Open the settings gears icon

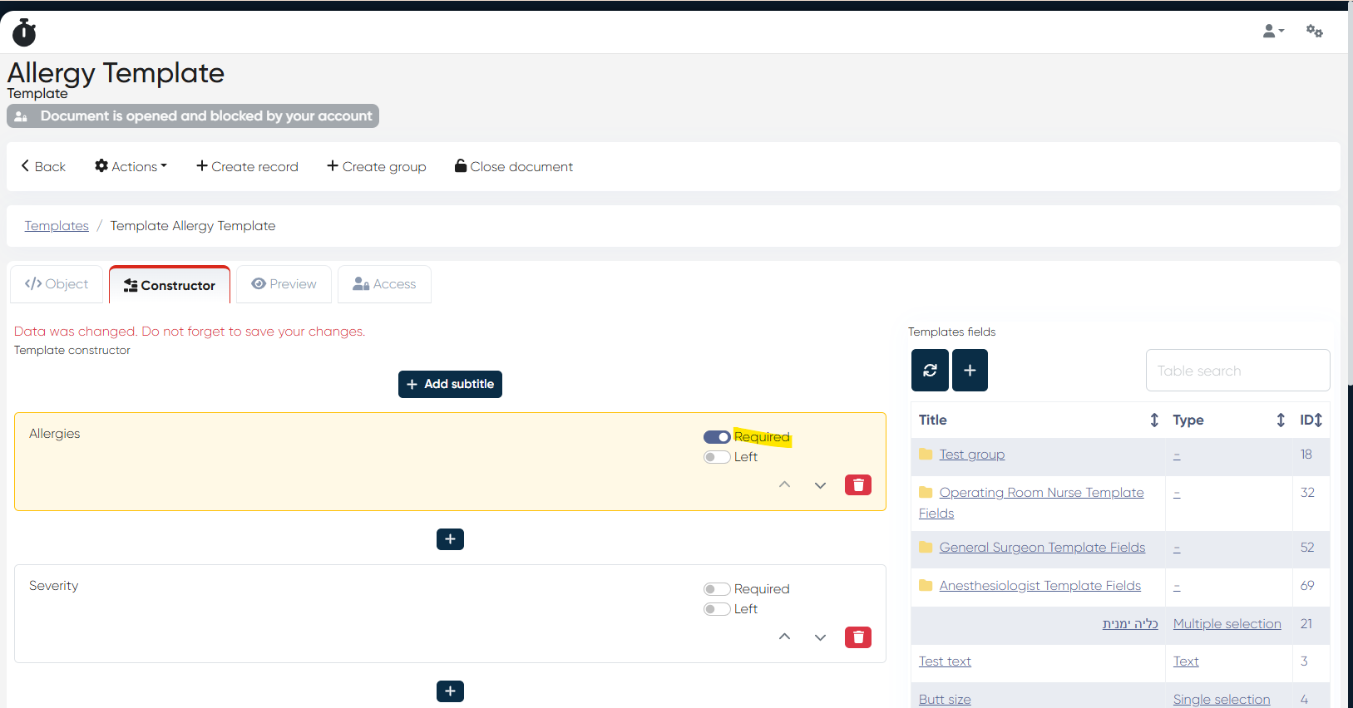click(x=1314, y=32)
